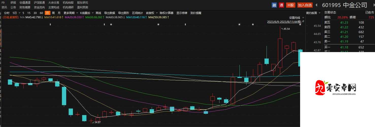Open the 资讯 news tab
This screenshot has width=375, height=127.
click(x=4, y=7)
